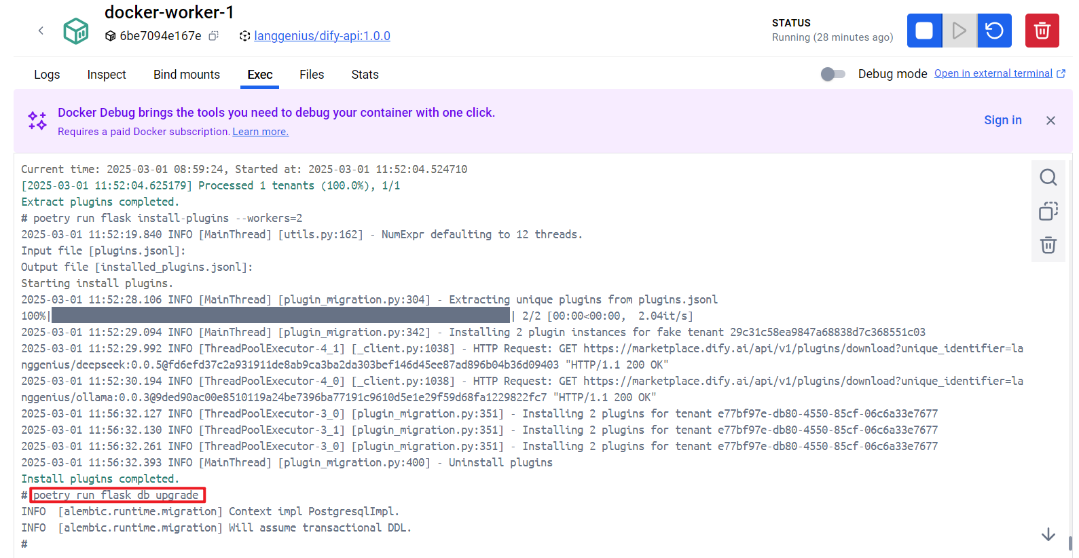Copy the container ID 6be7094e167e
Screen dimensions: 1079x558
tap(213, 36)
